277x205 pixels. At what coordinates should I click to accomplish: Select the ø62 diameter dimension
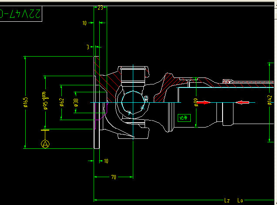tap(61, 102)
